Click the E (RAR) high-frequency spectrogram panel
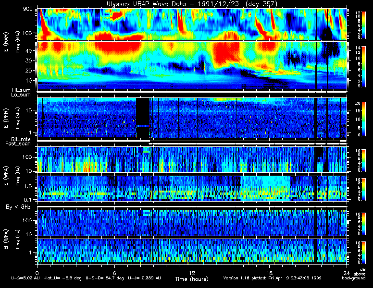This screenshot has width=373, height=288. click(192, 24)
